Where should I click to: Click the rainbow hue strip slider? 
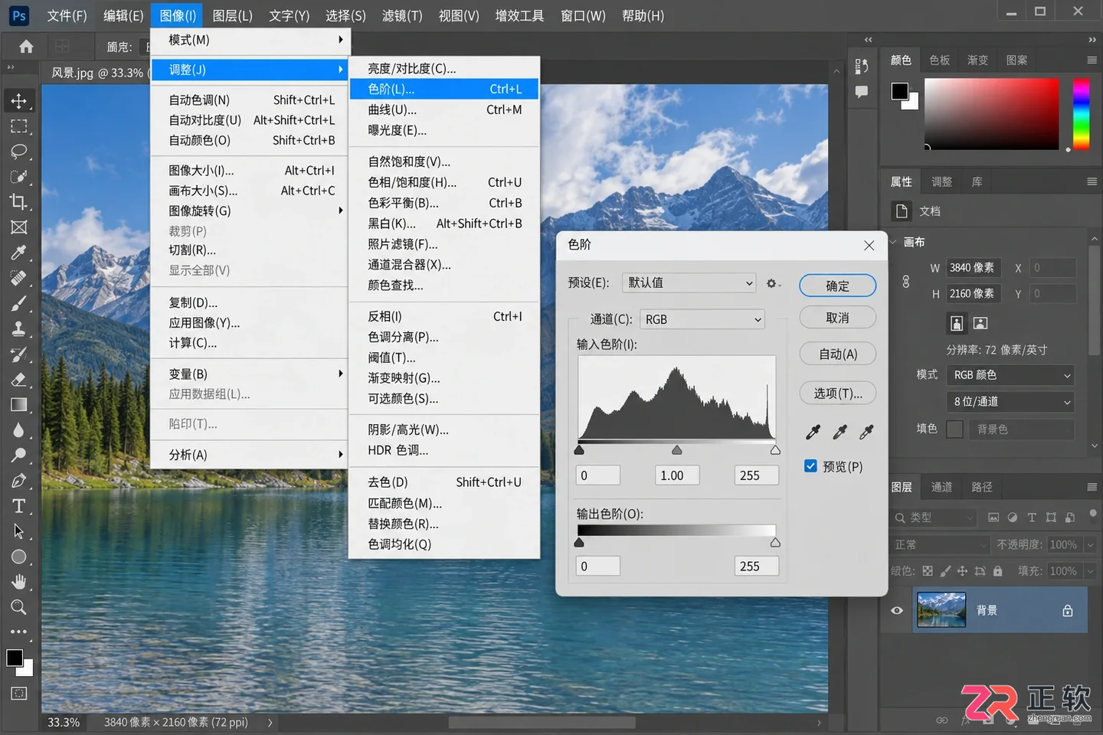1081,113
